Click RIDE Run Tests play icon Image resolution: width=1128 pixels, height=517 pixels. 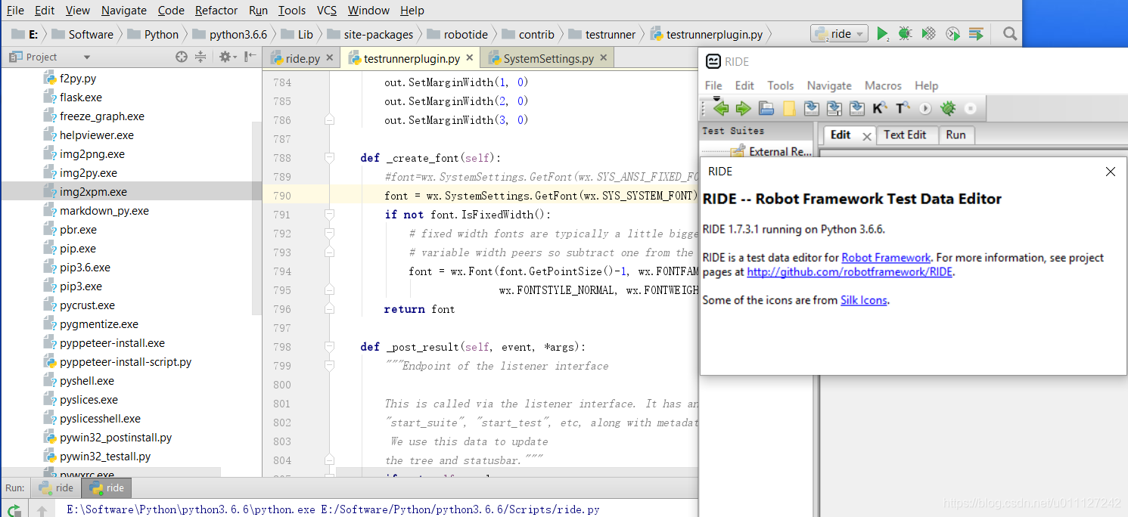point(924,108)
